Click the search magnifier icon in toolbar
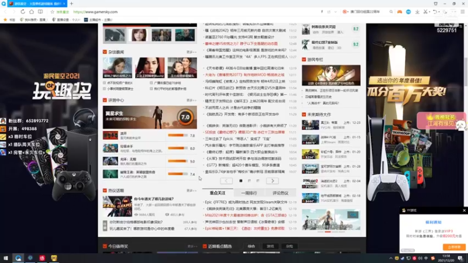The width and height of the screenshot is (468, 263). click(x=391, y=12)
